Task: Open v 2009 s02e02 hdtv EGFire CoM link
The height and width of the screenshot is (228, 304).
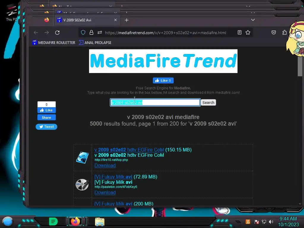Action: click(x=129, y=150)
